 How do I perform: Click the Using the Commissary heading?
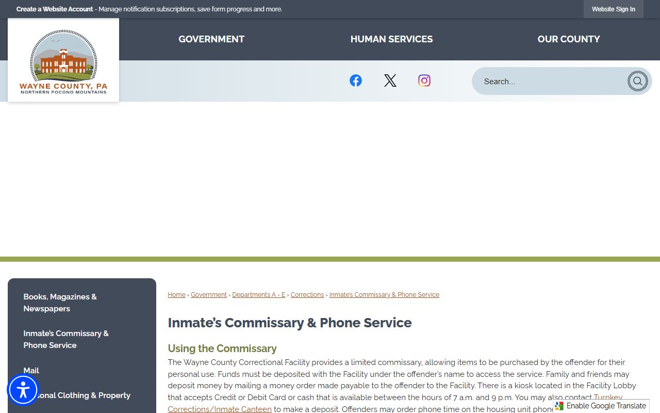222,348
